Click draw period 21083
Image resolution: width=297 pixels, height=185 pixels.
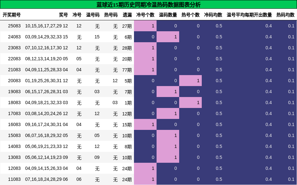pos(14,70)
